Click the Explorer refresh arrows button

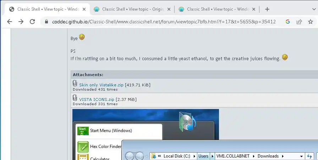pos(309,156)
